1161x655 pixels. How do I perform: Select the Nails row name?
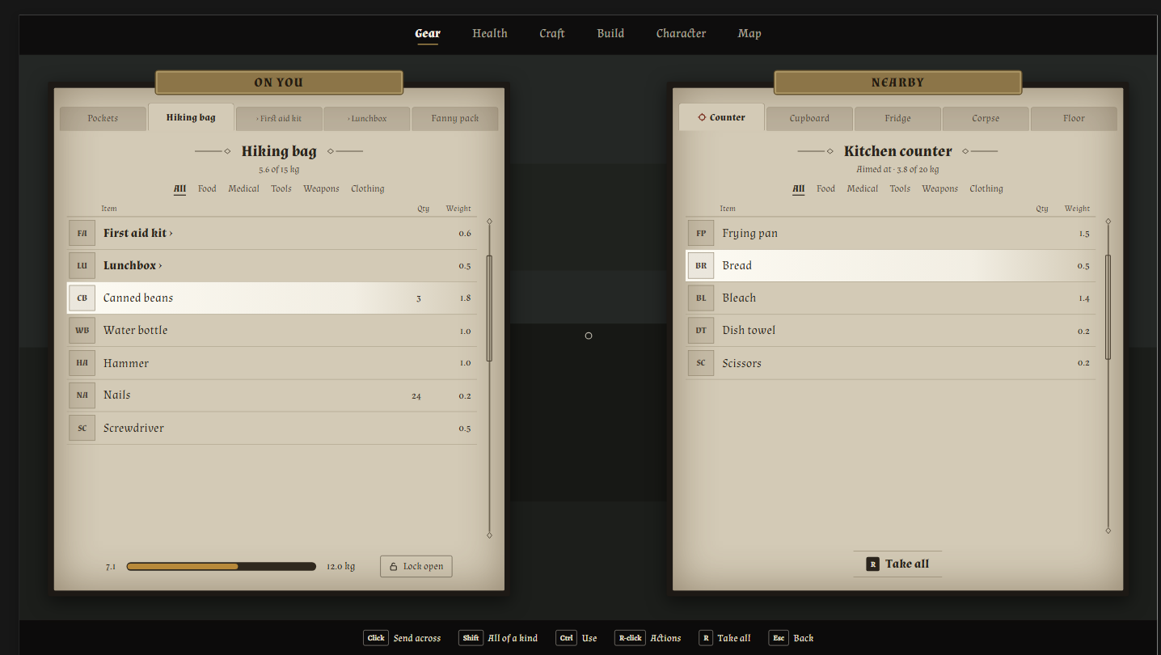[x=117, y=395]
